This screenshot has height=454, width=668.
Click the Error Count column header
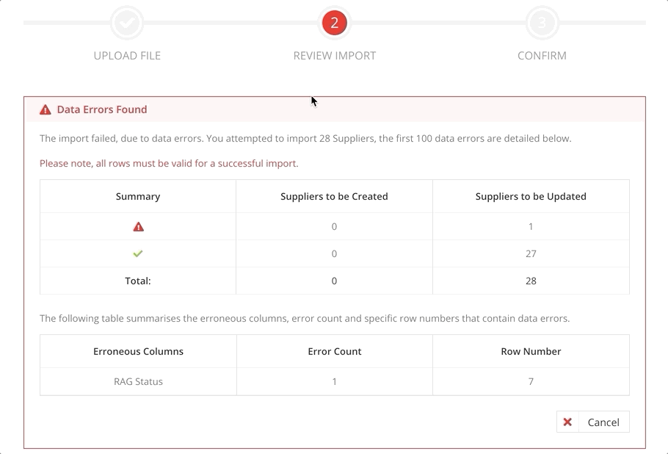(x=335, y=352)
